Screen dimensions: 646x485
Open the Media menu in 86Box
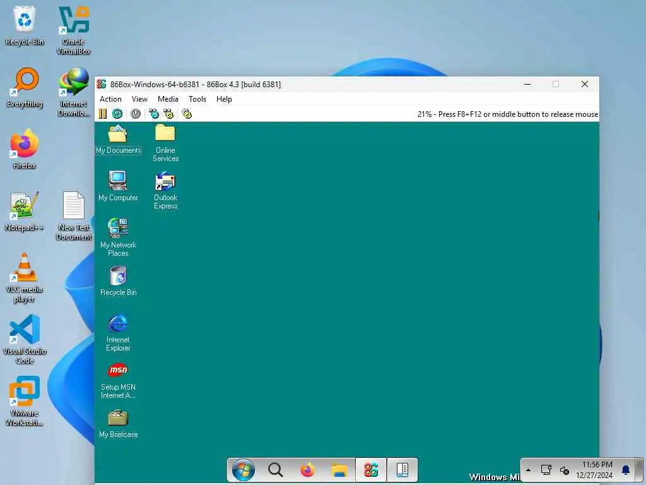click(168, 99)
